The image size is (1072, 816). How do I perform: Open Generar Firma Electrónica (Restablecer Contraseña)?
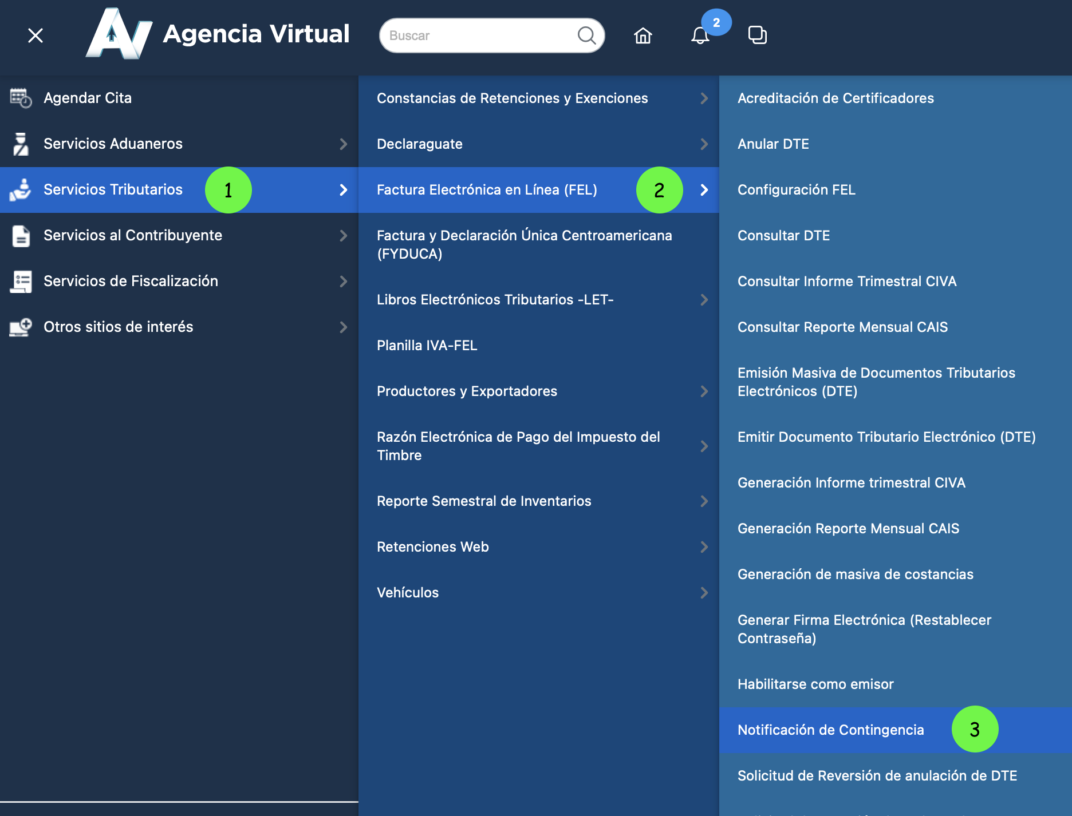[896, 629]
